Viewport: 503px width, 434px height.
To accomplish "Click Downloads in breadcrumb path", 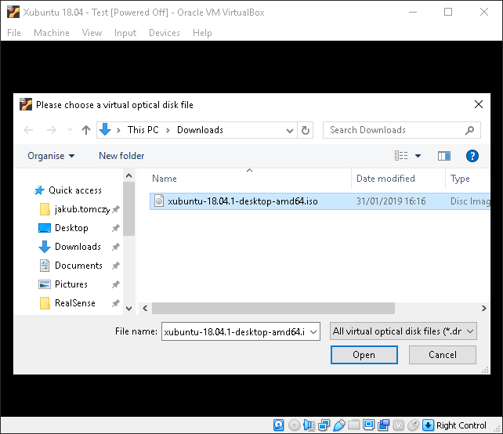I will point(200,130).
